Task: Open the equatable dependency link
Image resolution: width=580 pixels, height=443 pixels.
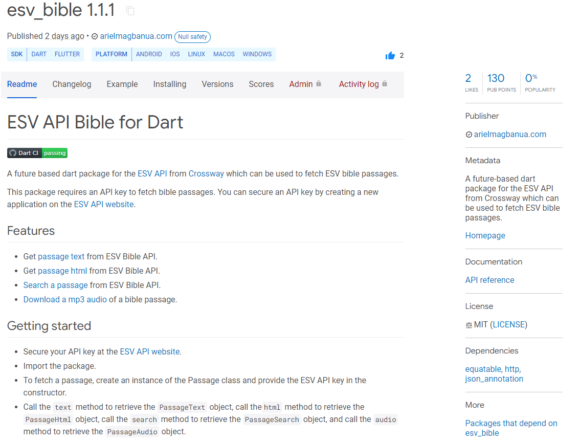Action: click(x=483, y=369)
